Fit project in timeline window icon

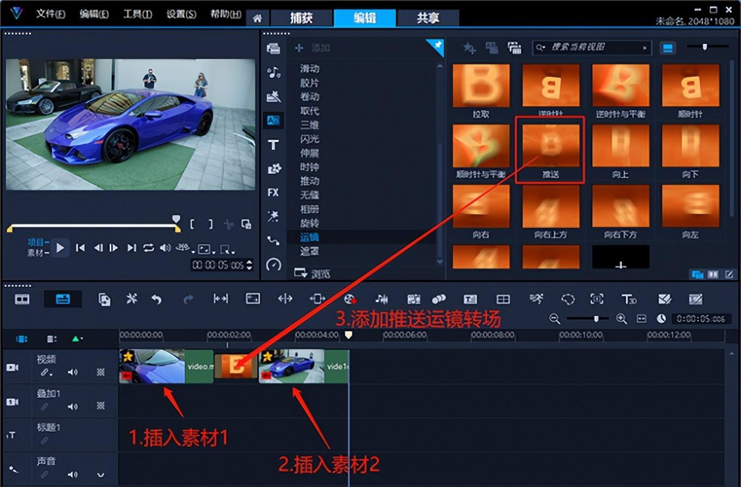click(x=641, y=319)
